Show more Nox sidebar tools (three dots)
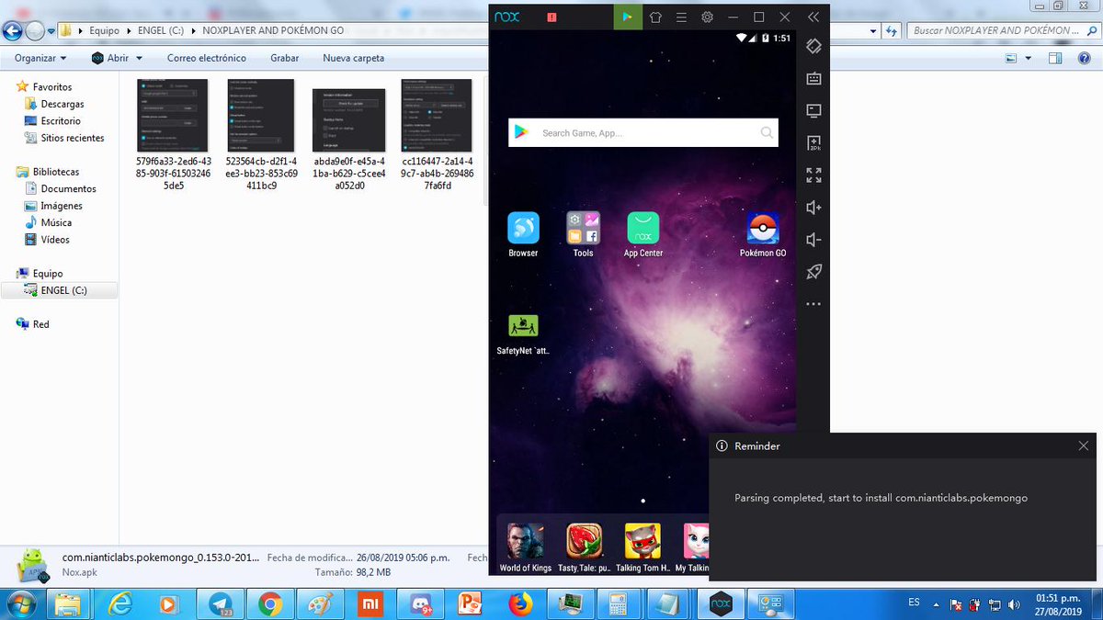This screenshot has width=1103, height=620. [x=813, y=303]
